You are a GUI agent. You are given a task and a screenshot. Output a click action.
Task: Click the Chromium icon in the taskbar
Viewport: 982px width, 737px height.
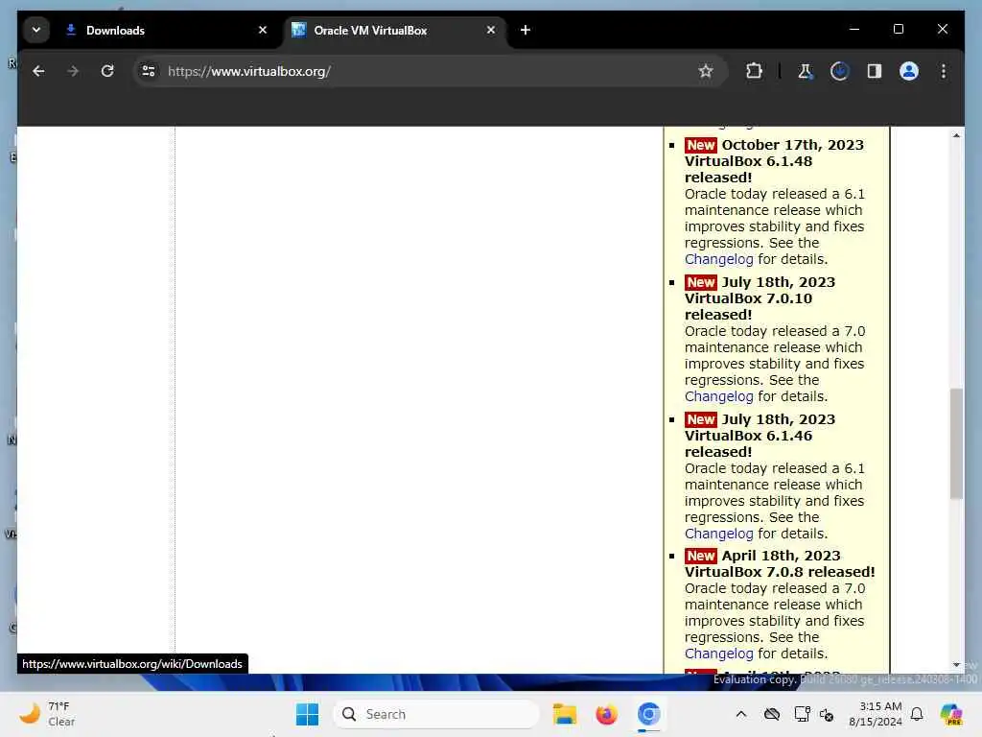(x=649, y=714)
